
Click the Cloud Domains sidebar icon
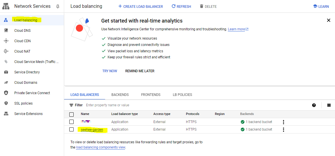[6, 83]
